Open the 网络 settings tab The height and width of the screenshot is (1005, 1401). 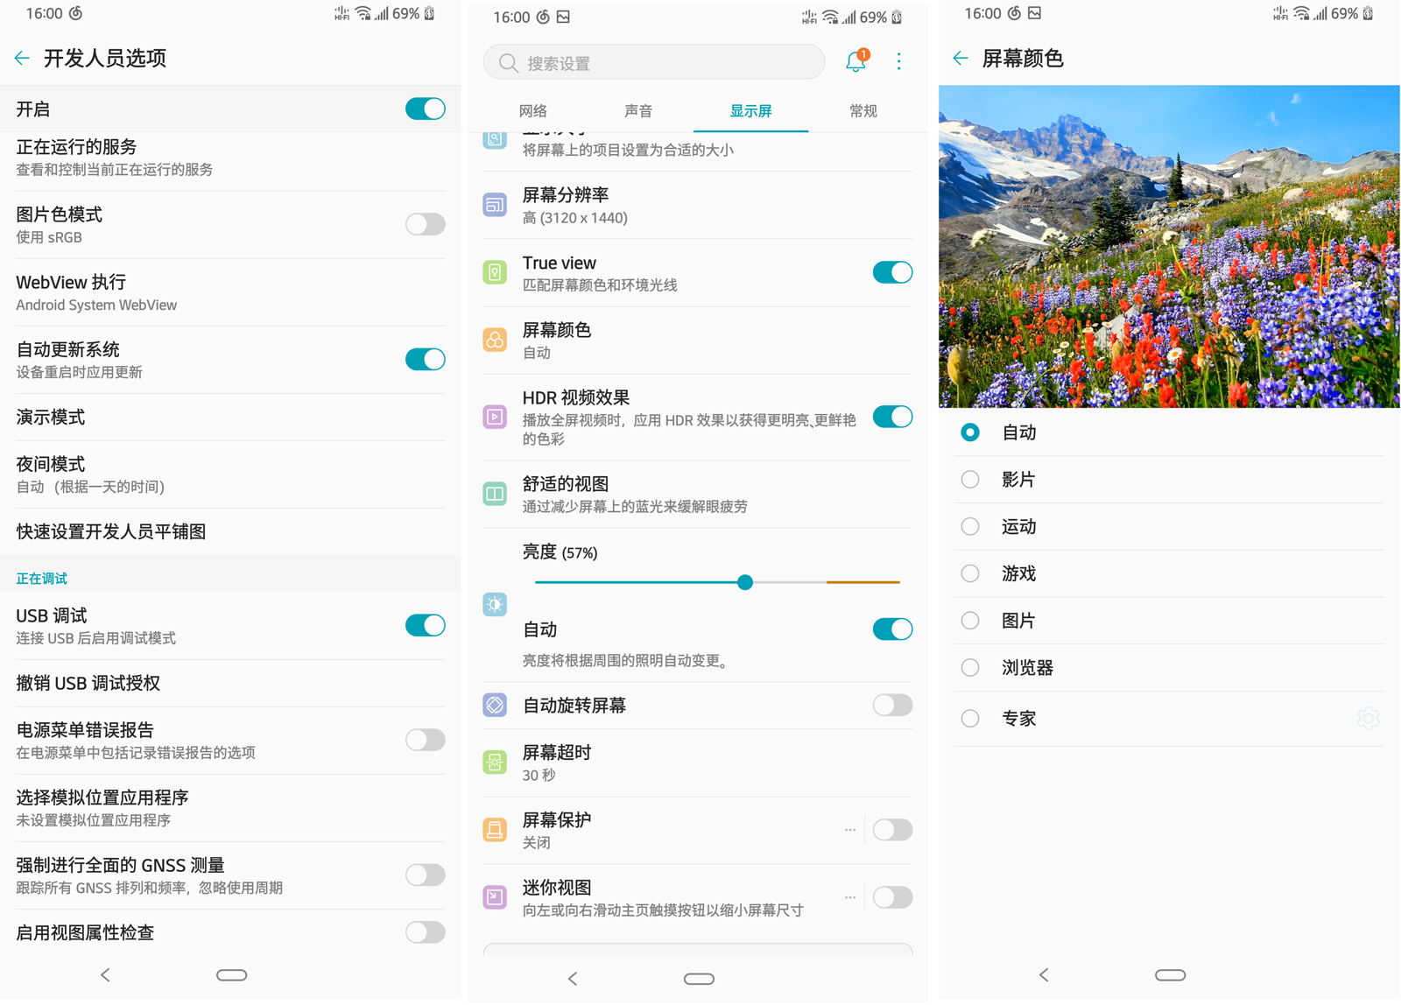pos(532,111)
